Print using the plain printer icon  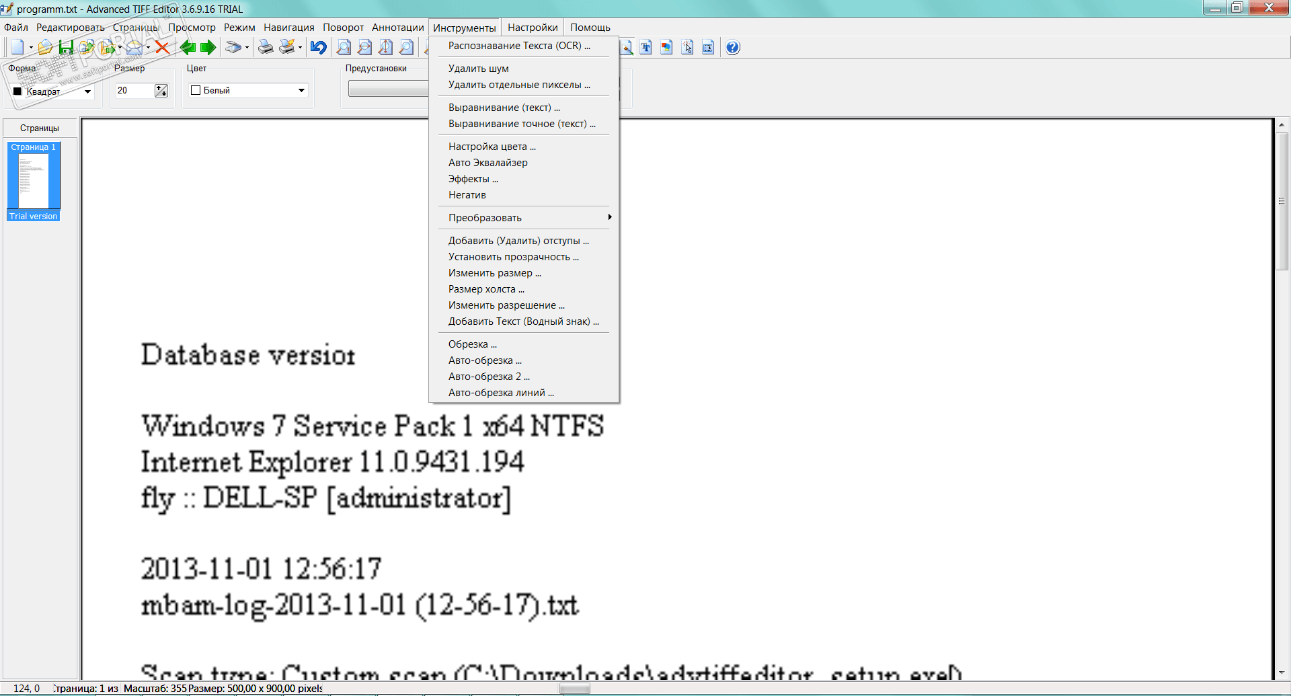[x=266, y=47]
